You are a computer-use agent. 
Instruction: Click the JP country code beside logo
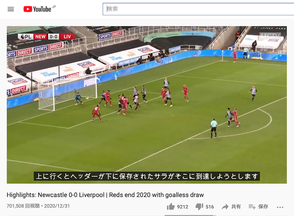pyautogui.click(x=54, y=7)
